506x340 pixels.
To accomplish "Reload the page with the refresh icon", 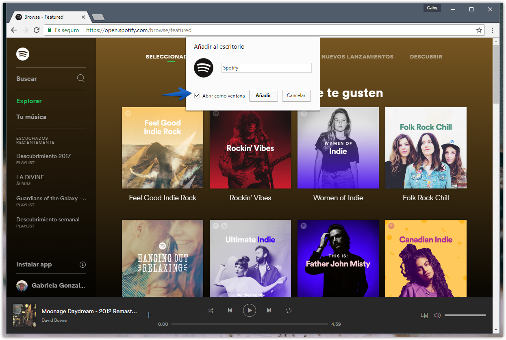I will (37, 30).
